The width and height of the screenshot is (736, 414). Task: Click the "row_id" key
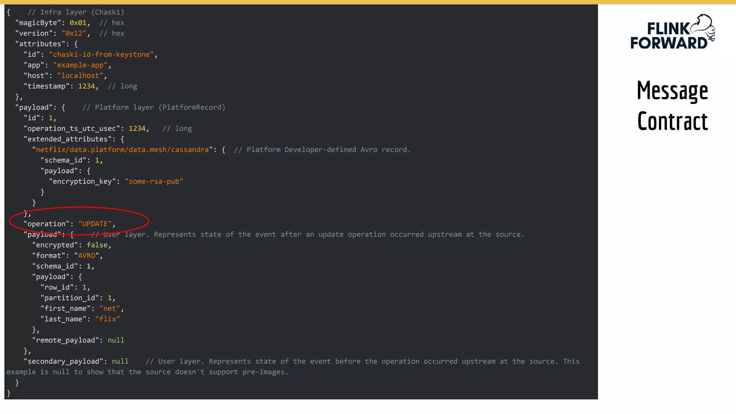click(57, 287)
